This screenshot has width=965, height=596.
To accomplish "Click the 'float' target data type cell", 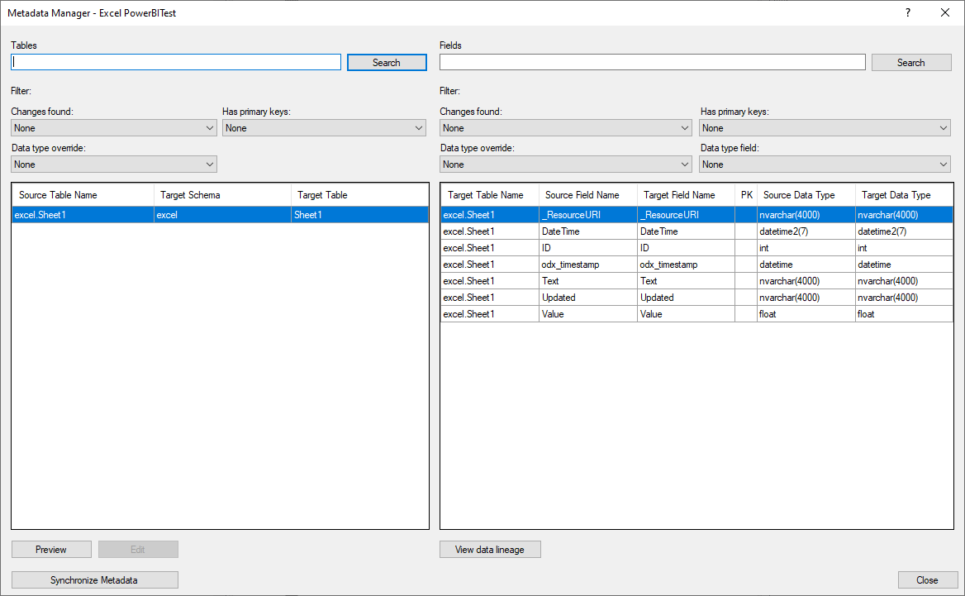I will coord(904,314).
